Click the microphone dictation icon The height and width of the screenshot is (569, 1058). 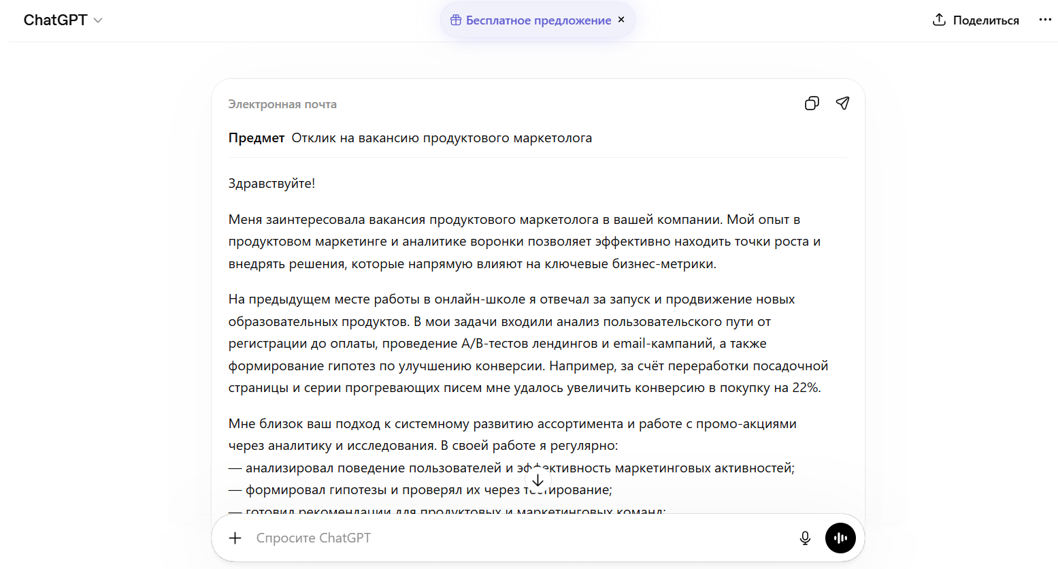[x=805, y=538]
